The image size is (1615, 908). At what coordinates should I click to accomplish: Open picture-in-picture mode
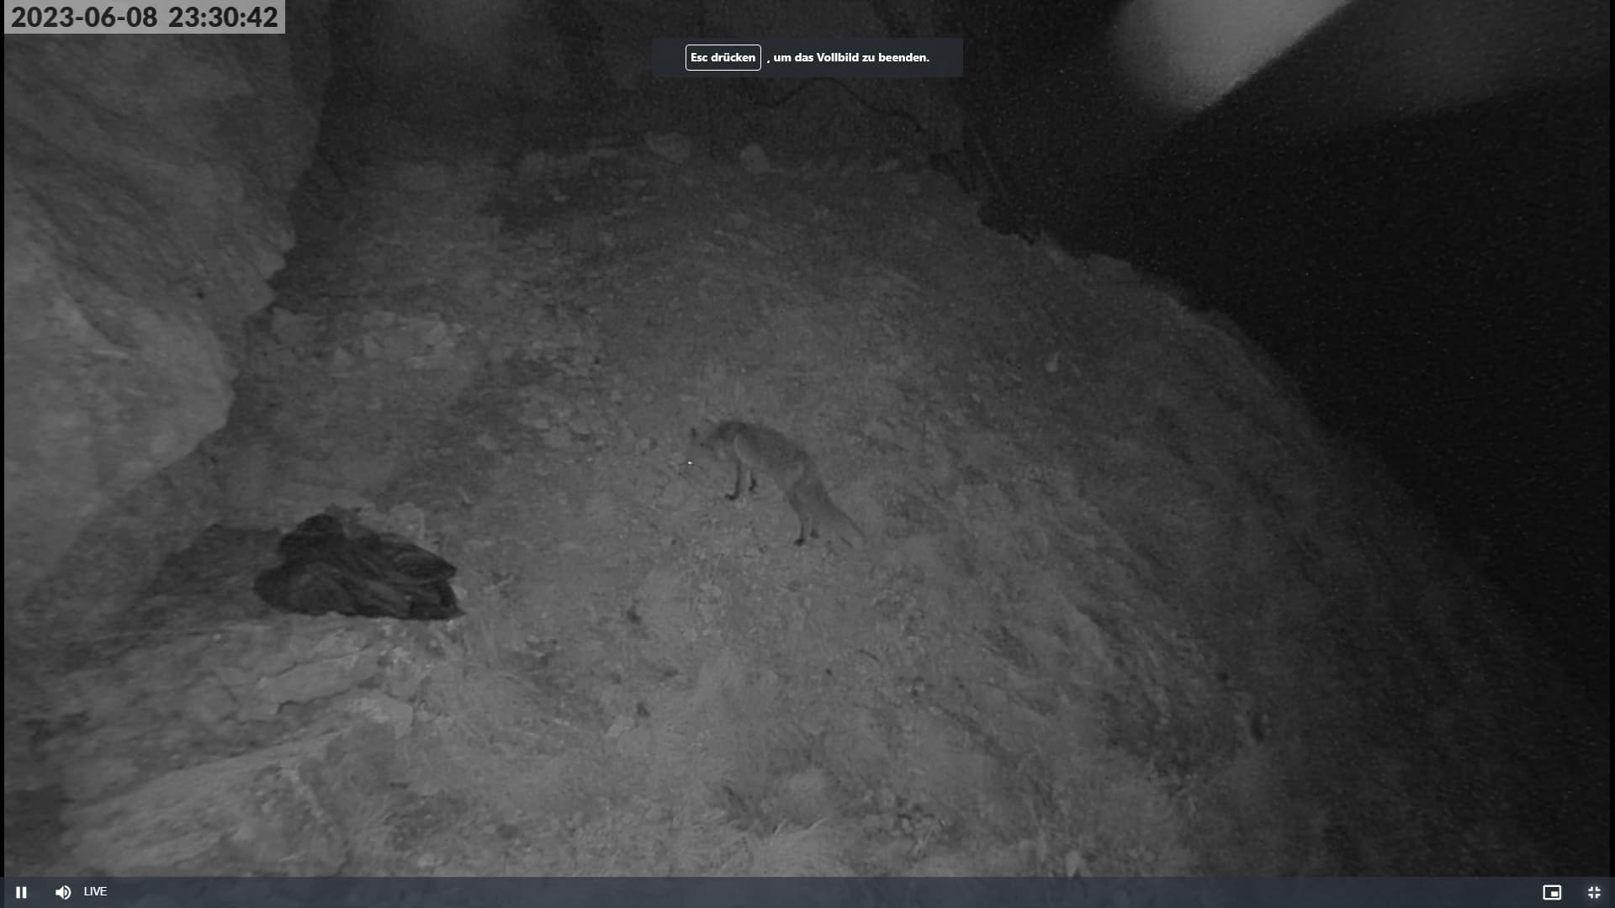coord(1552,892)
